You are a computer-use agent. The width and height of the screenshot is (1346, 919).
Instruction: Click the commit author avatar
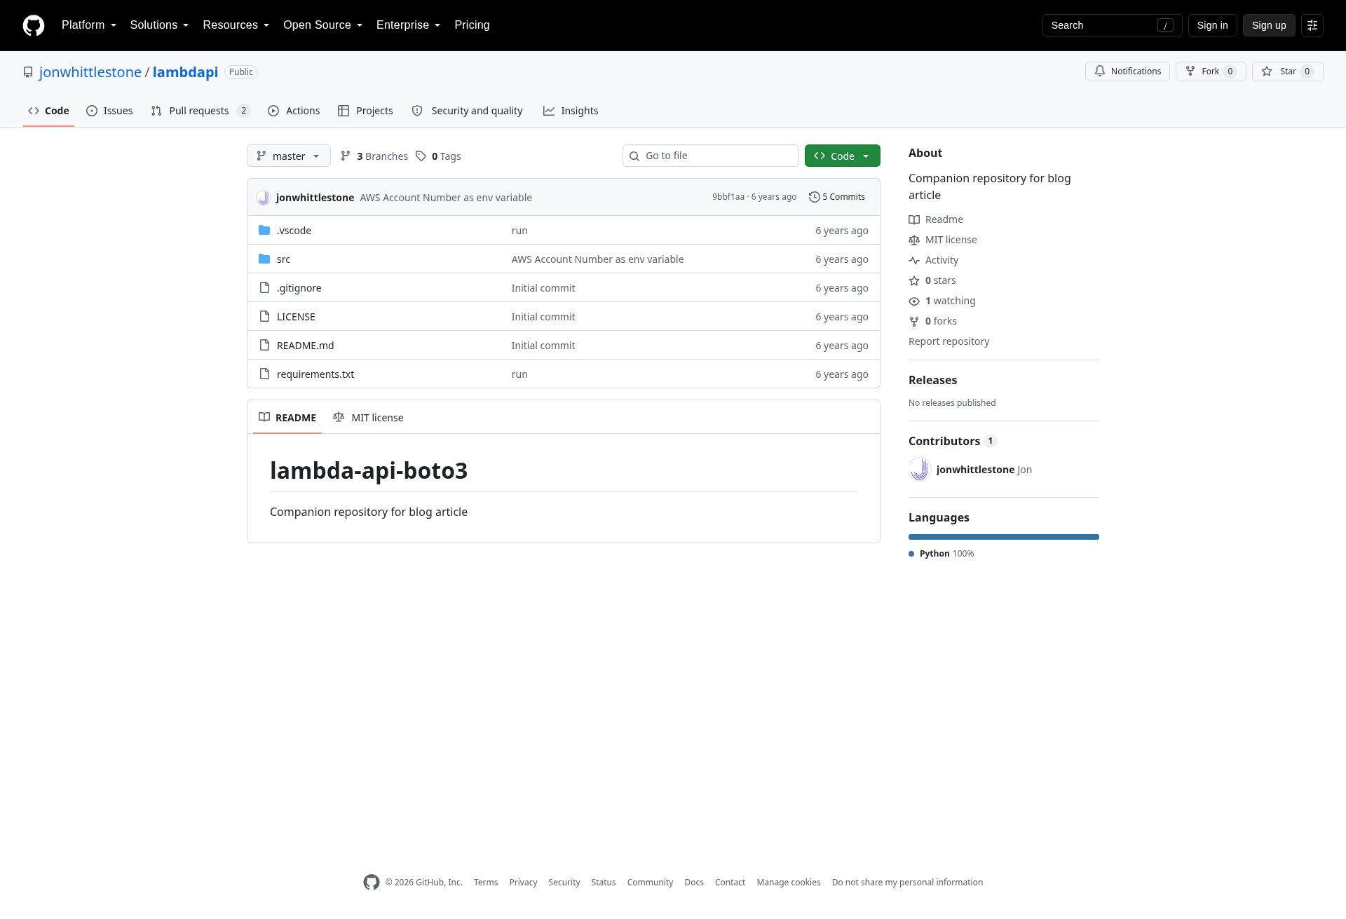[264, 198]
